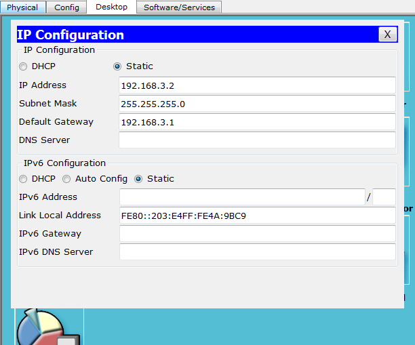Image resolution: width=415 pixels, height=345 pixels.
Task: Click the Default Gateway field
Action: pos(257,122)
